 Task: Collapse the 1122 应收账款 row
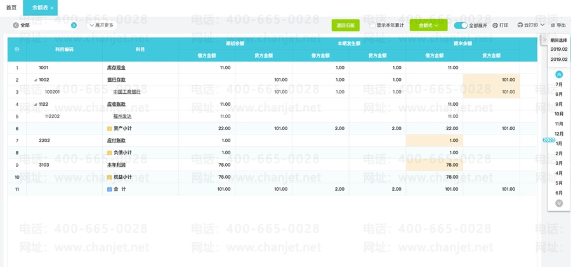pyautogui.click(x=36, y=104)
